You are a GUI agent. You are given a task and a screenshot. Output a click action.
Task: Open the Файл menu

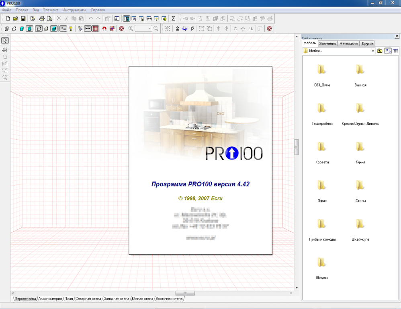pyautogui.click(x=7, y=10)
